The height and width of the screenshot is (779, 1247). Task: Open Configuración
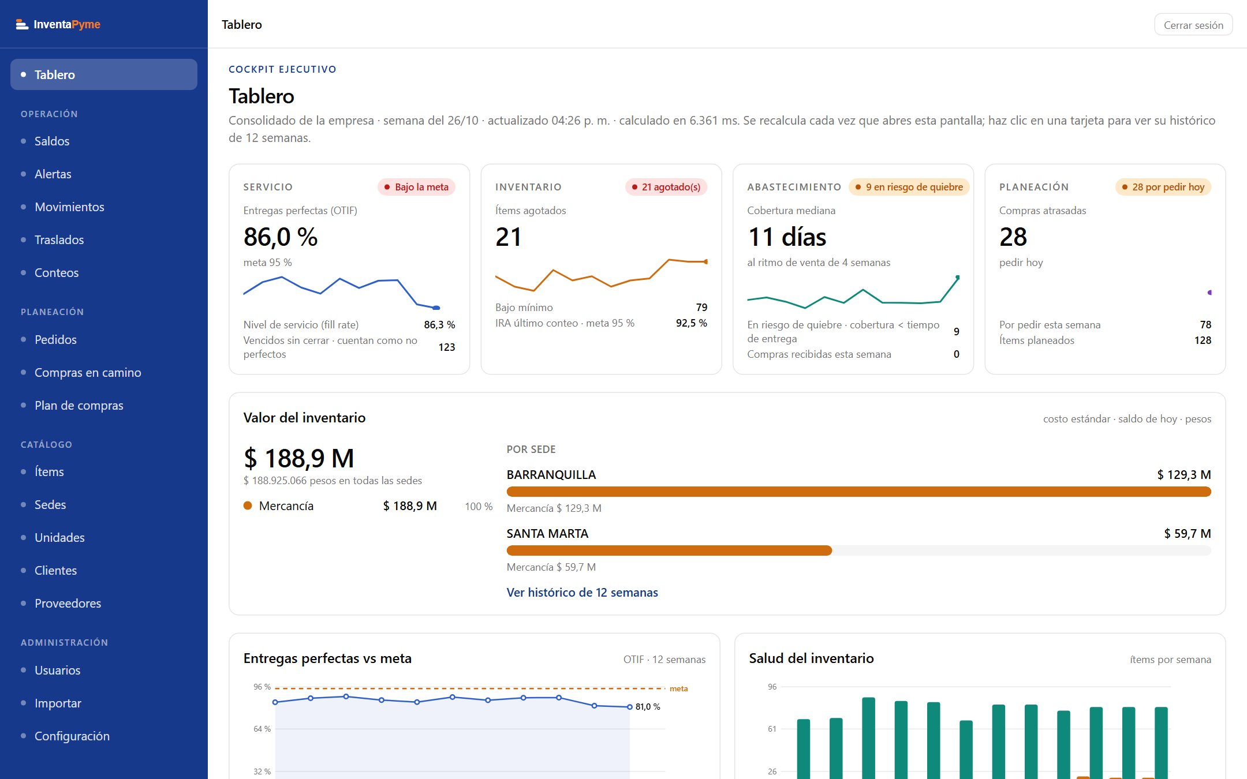click(x=104, y=736)
